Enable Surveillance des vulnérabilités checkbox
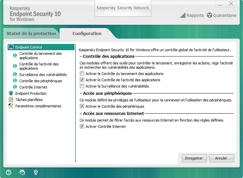The width and height of the screenshot is (243, 178). click(x=82, y=86)
